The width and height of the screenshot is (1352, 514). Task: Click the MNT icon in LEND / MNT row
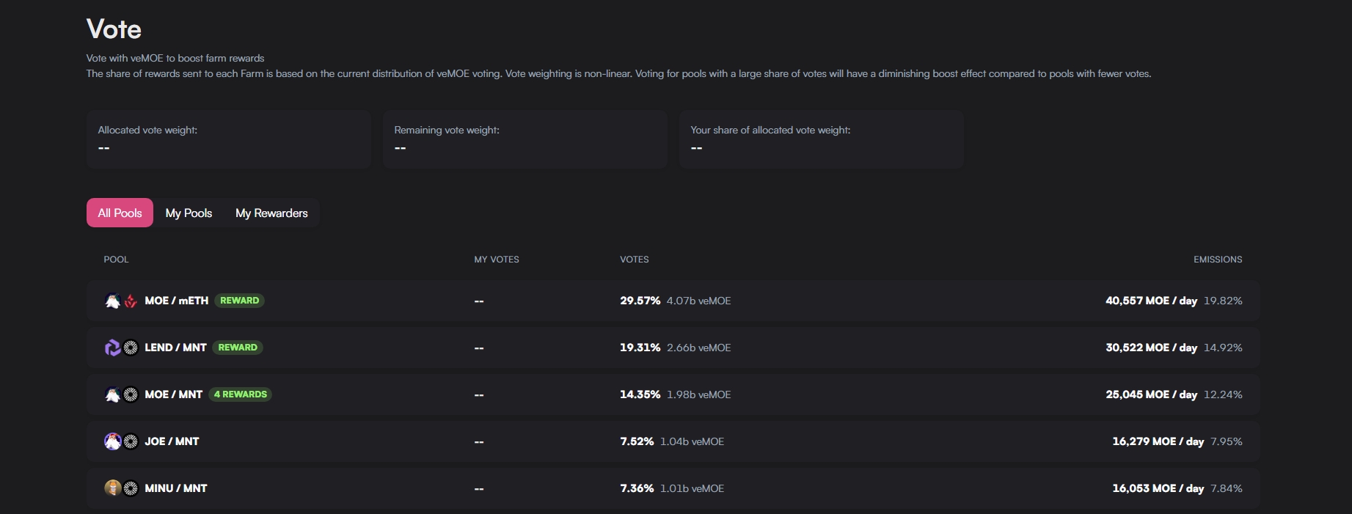pyautogui.click(x=131, y=348)
